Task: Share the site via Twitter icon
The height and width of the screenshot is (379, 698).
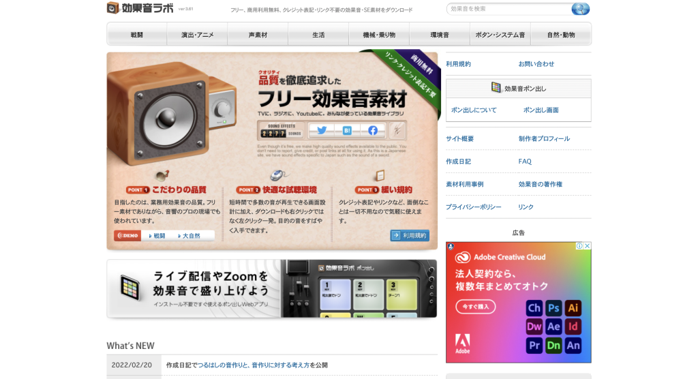Action: pos(322,130)
